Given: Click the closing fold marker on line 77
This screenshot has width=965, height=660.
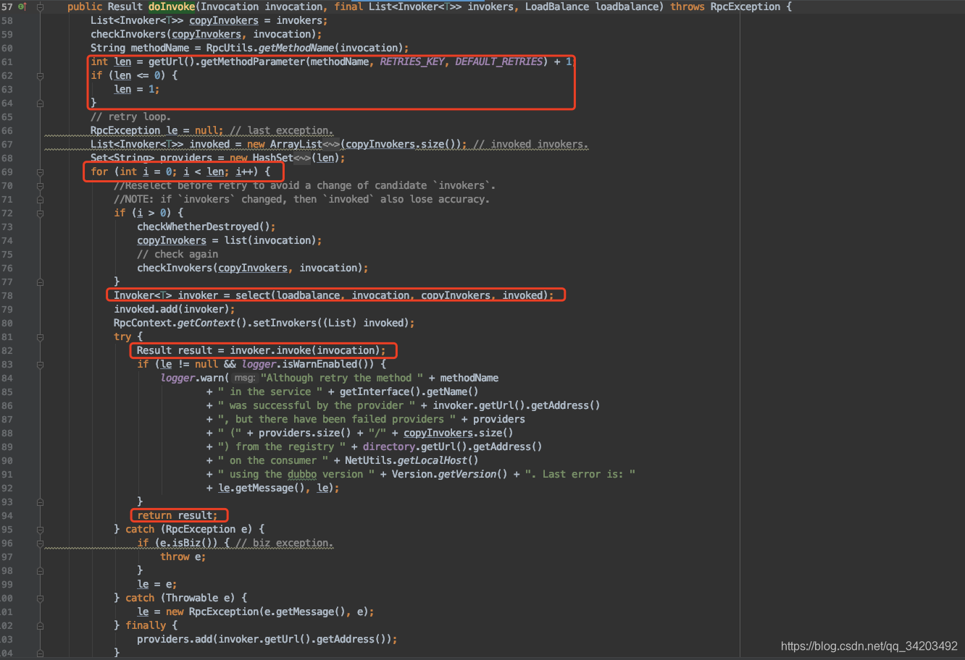Looking at the screenshot, I should (x=39, y=282).
